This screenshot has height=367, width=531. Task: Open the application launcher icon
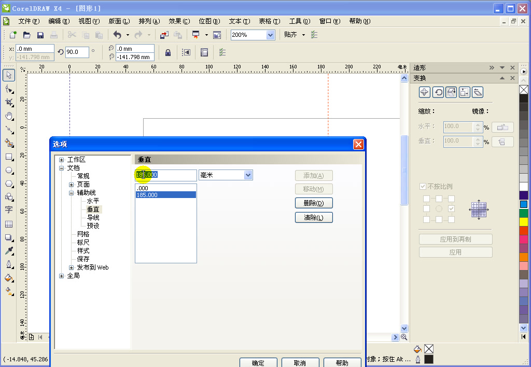(x=195, y=35)
